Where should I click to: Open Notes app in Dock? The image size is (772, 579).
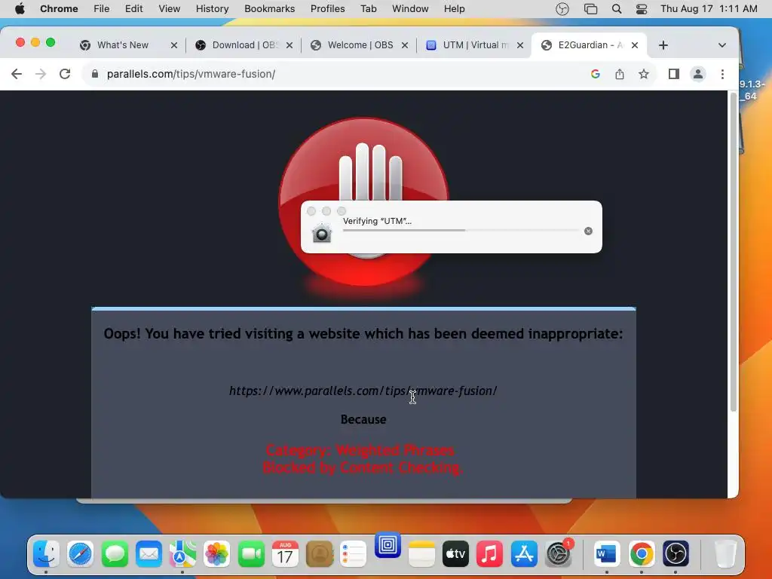coord(422,554)
